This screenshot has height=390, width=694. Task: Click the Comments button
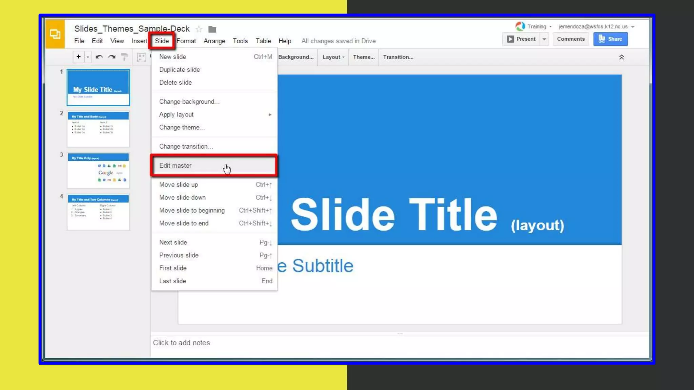571,39
